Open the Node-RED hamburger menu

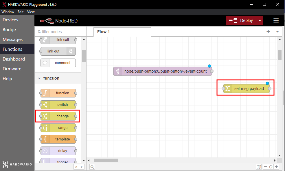(276, 20)
